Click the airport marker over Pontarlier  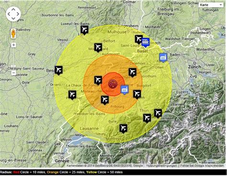[x=72, y=95]
